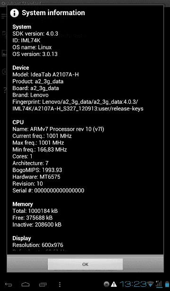The height and width of the screenshot is (291, 170).
Task: Tap the mobile signal strength icon
Action: [x=159, y=284]
